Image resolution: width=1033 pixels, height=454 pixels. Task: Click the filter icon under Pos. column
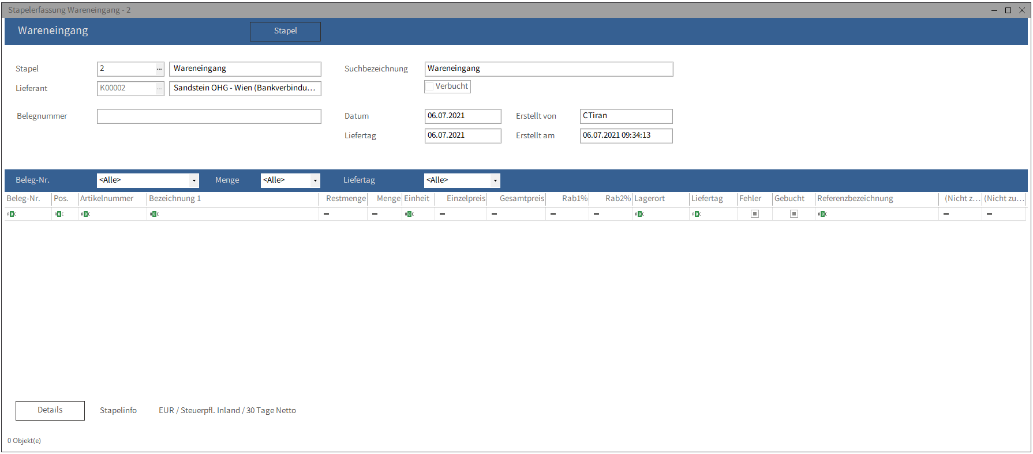click(x=59, y=214)
